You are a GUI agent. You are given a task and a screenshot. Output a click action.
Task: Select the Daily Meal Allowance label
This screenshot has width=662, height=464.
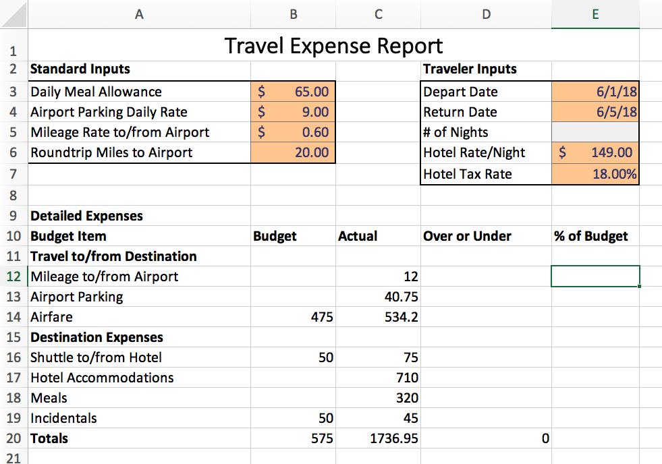(x=139, y=92)
